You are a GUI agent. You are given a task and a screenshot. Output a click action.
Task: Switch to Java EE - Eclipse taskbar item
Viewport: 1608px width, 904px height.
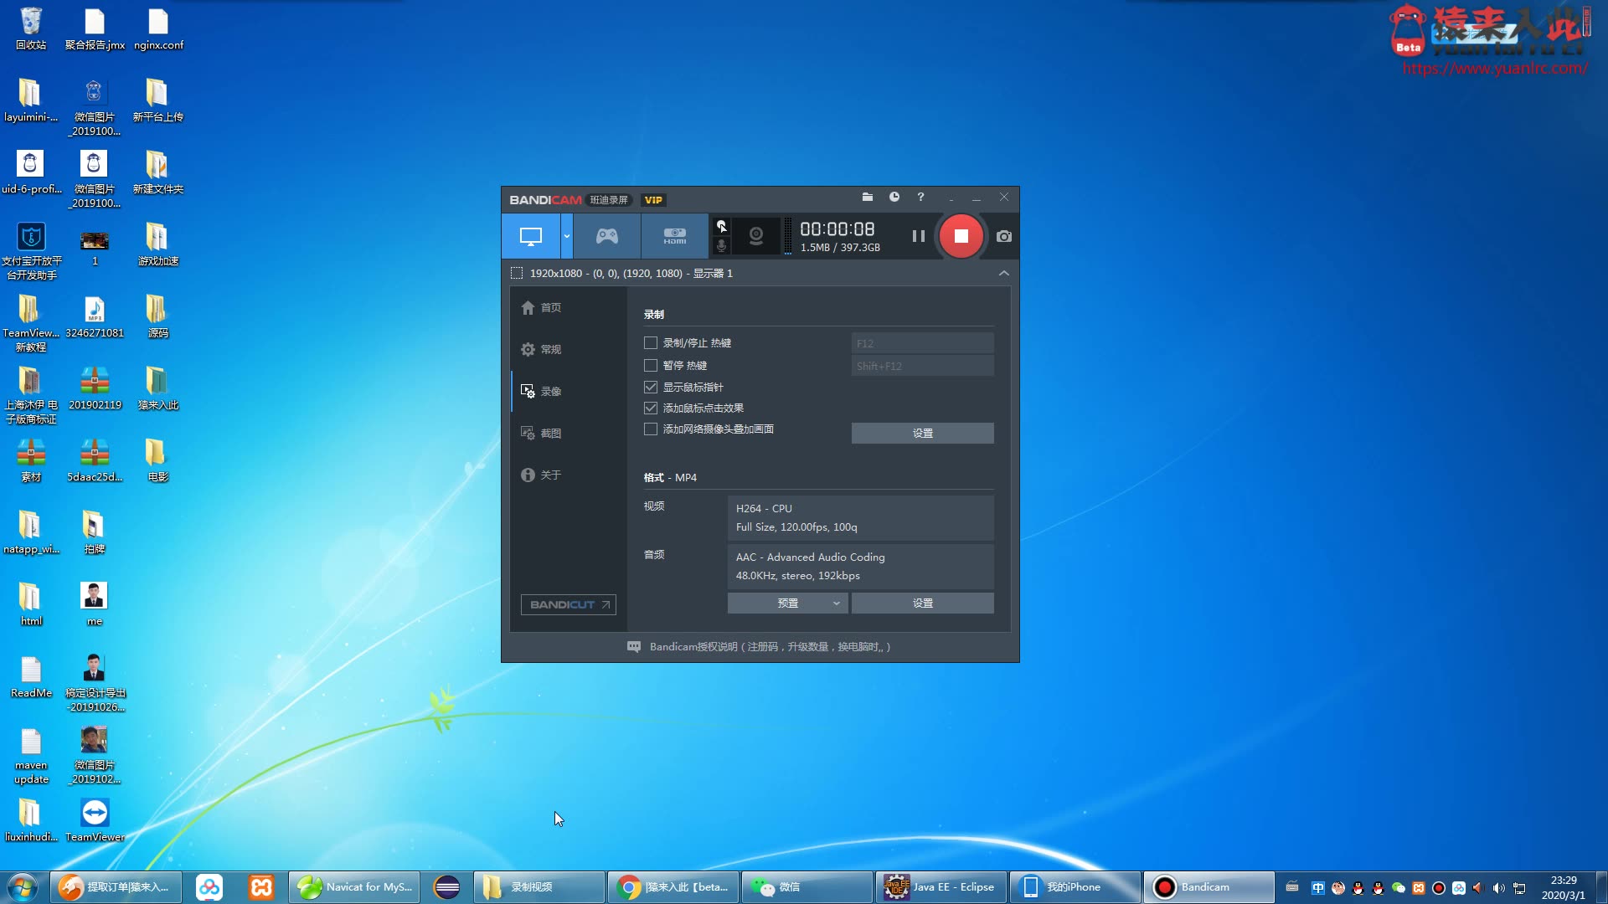pos(940,886)
